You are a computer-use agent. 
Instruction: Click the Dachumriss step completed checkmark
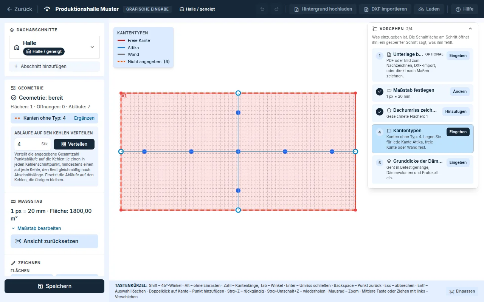pos(380,112)
